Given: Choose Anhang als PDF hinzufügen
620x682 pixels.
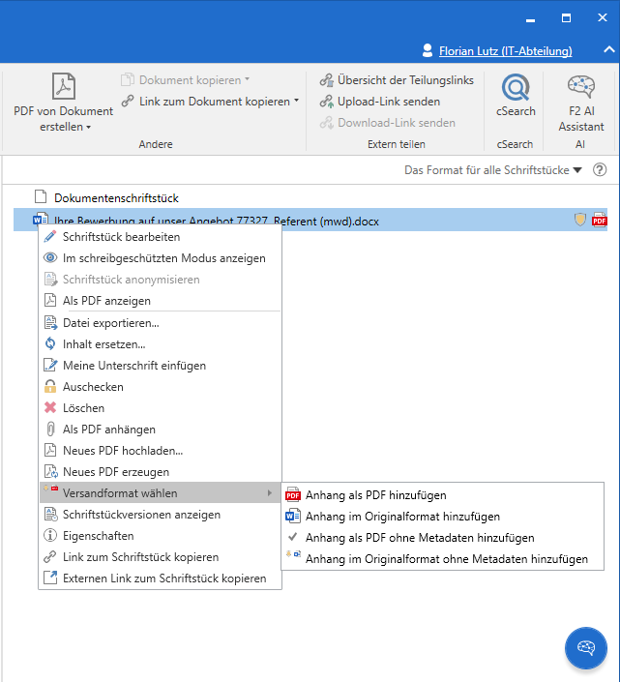Looking at the screenshot, I should click(375, 494).
